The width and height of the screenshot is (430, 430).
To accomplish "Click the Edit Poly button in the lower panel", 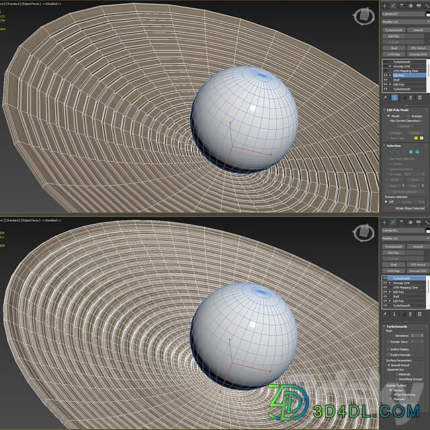I will pos(394,253).
